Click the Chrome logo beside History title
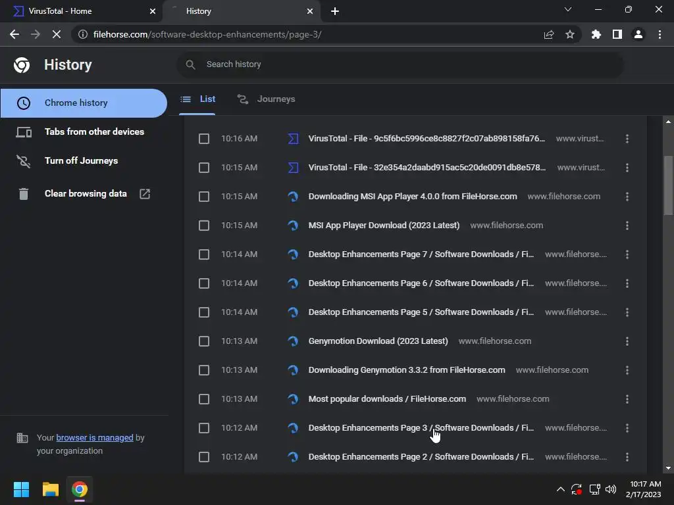This screenshot has height=505, width=674. coord(22,65)
